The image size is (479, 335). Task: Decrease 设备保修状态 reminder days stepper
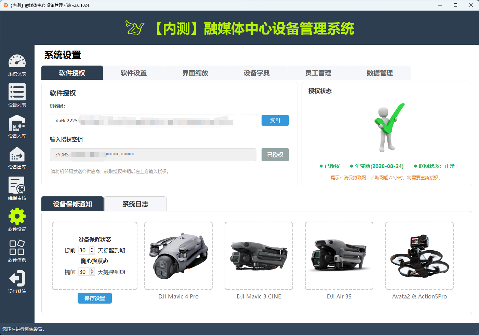pos(92,252)
